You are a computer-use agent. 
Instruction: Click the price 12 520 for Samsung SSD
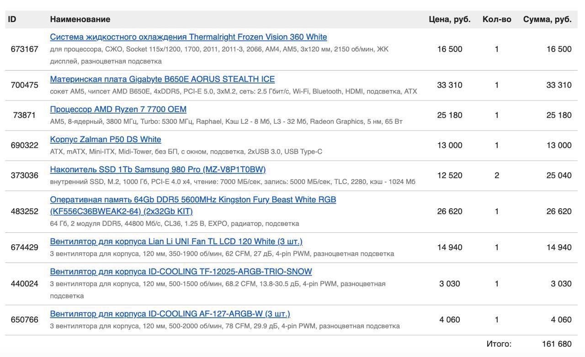pyautogui.click(x=450, y=175)
